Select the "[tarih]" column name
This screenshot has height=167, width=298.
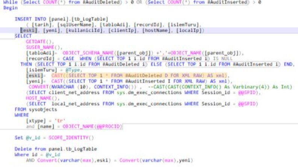42,25
